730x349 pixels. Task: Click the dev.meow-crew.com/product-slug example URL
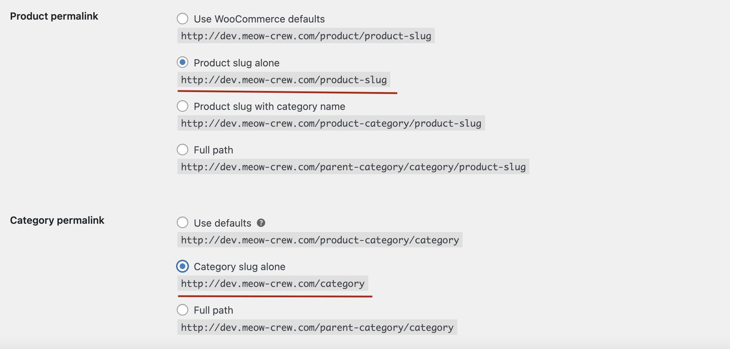point(283,80)
